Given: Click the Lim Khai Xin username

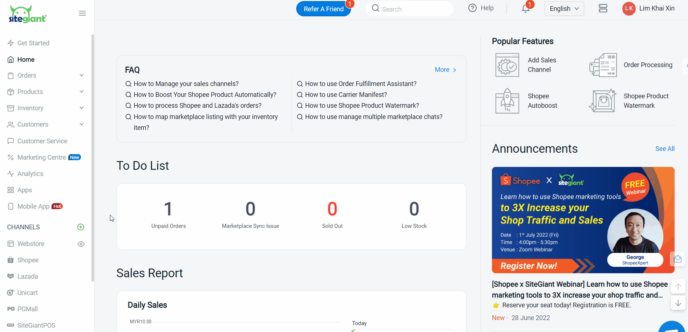Looking at the screenshot, I should point(657,8).
